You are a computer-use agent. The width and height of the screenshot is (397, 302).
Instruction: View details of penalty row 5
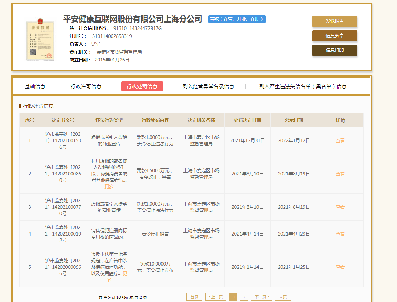[x=340, y=267]
